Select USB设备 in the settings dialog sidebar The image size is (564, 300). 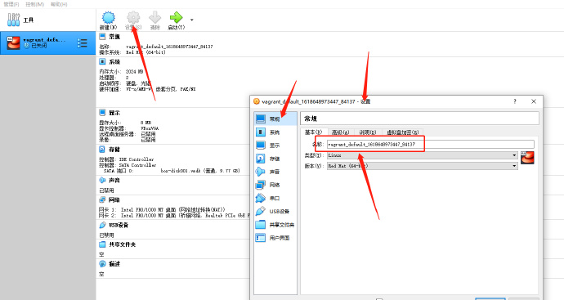[275, 212]
